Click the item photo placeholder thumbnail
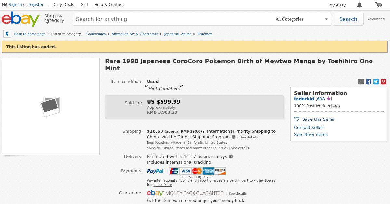The image size is (390, 204). (50, 106)
